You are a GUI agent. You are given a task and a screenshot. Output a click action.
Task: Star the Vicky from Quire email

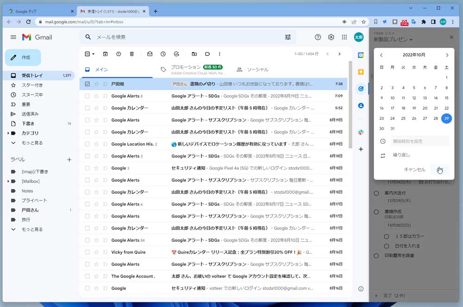point(96,252)
